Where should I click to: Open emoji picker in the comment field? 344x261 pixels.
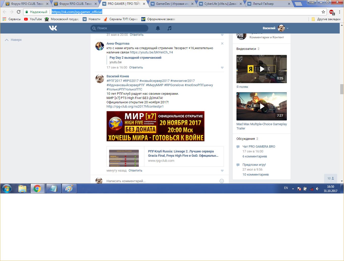coord(222,181)
